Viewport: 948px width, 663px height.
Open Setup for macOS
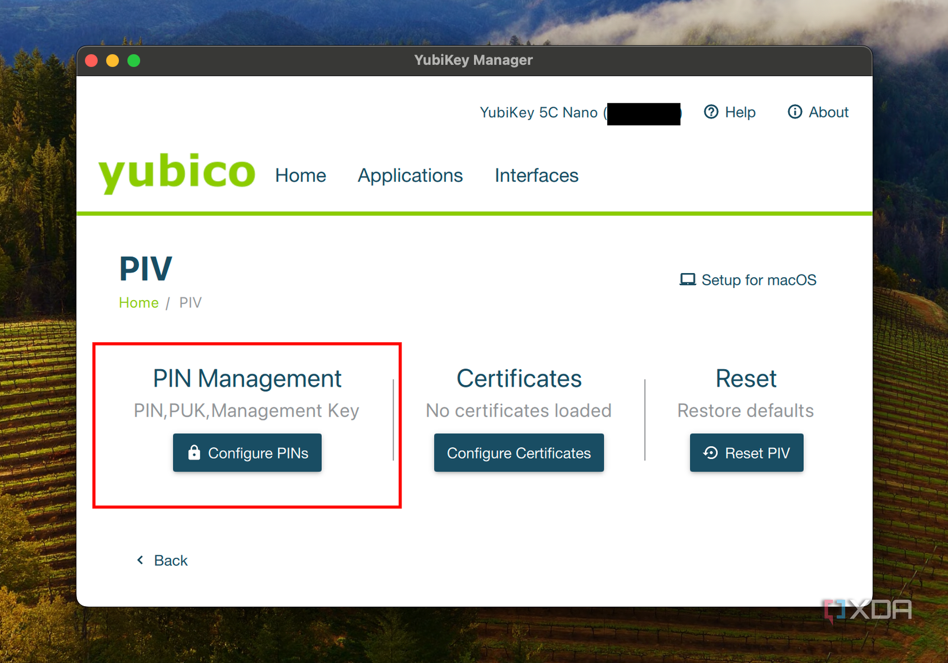pyautogui.click(x=758, y=279)
